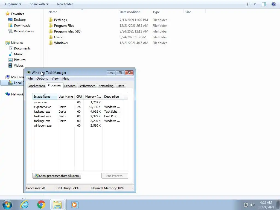Open Task Manager File menu
280x210 pixels.
[30, 78]
